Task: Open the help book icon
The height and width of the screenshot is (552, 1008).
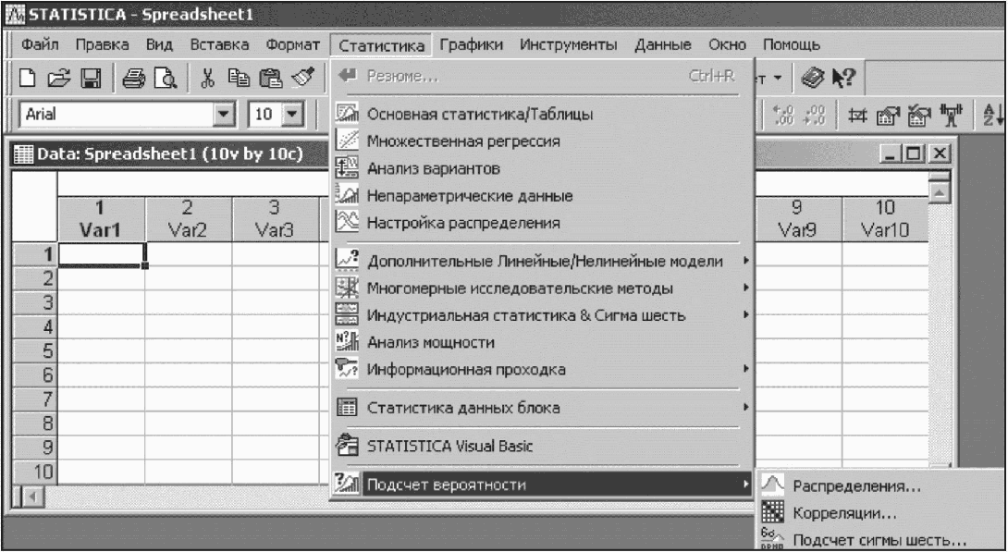Action: pyautogui.click(x=813, y=78)
